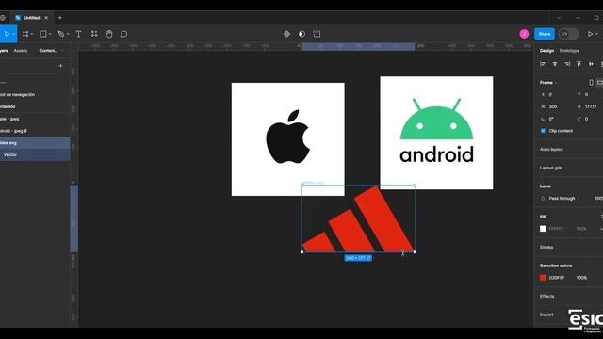Click the X position field
Image resolution: width=603 pixels, height=339 pixels.
pos(550,94)
